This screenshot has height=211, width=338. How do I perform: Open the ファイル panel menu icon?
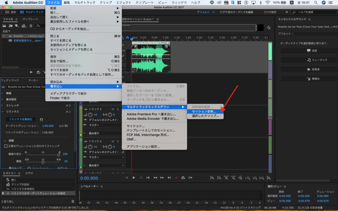coord(16,19)
